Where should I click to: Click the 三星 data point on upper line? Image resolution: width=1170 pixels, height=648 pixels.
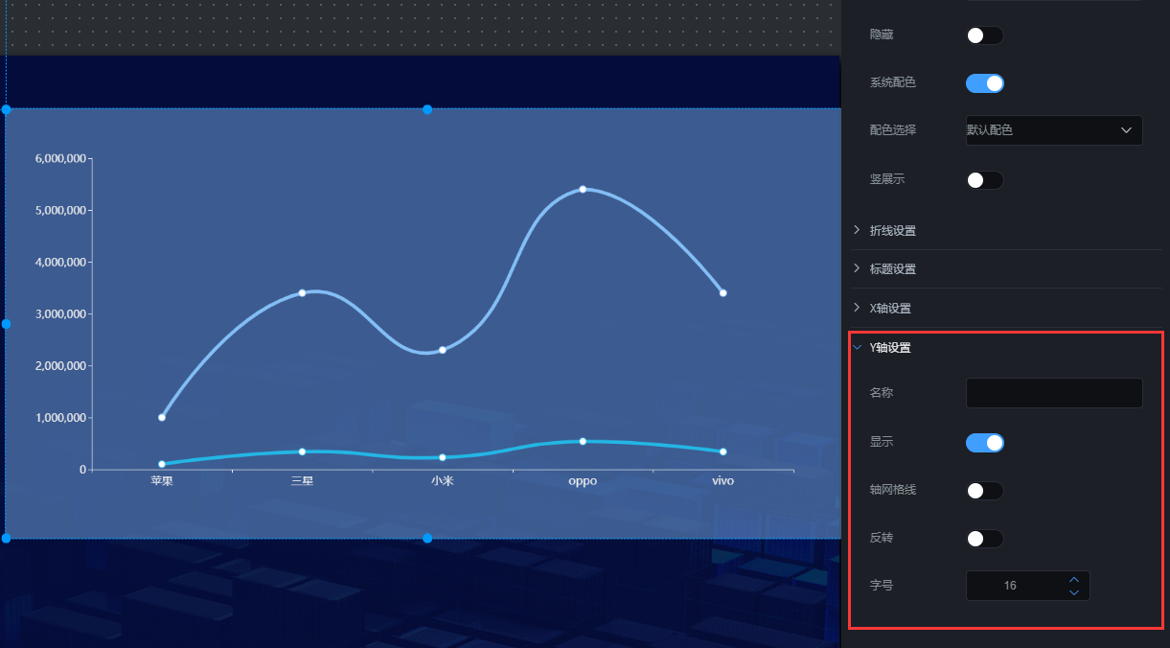pyautogui.click(x=302, y=292)
